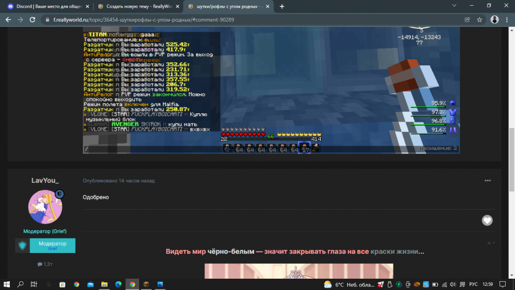
Task: Close the Discord tab
Action: tap(87, 6)
